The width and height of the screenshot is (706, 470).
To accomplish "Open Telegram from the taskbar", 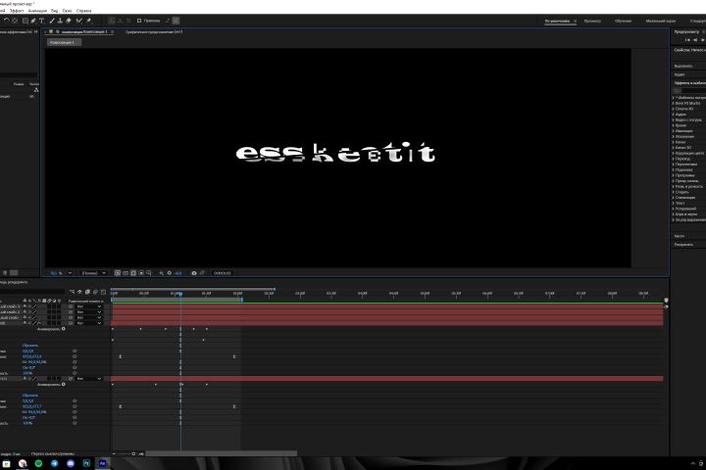I will 55,463.
